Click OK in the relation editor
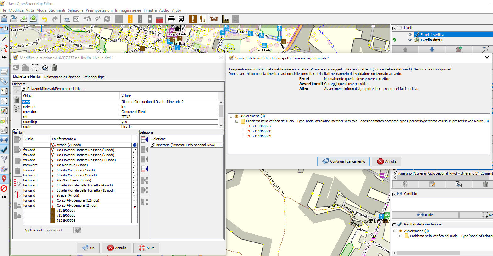493x256 pixels. [x=88, y=248]
